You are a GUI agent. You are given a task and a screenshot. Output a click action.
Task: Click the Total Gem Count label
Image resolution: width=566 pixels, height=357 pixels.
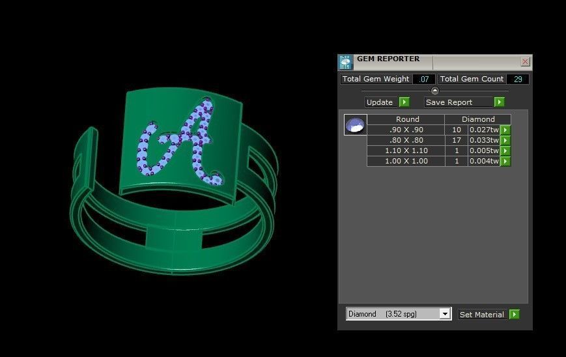(472, 79)
